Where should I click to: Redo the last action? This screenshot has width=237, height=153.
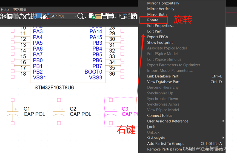[x=27, y=16]
